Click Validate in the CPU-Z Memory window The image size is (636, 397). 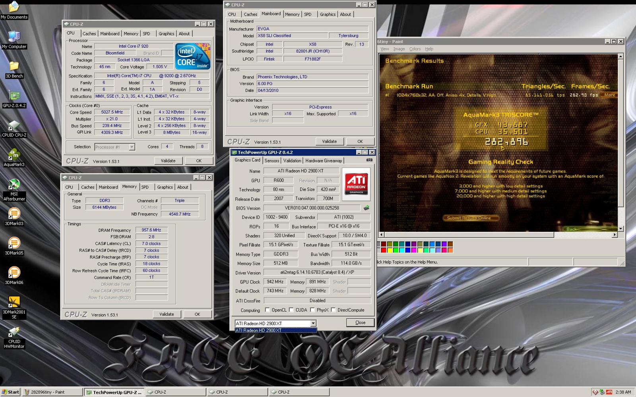click(167, 314)
